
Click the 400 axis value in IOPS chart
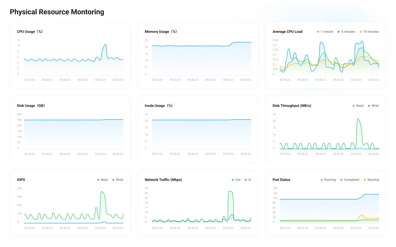[x=19, y=188]
